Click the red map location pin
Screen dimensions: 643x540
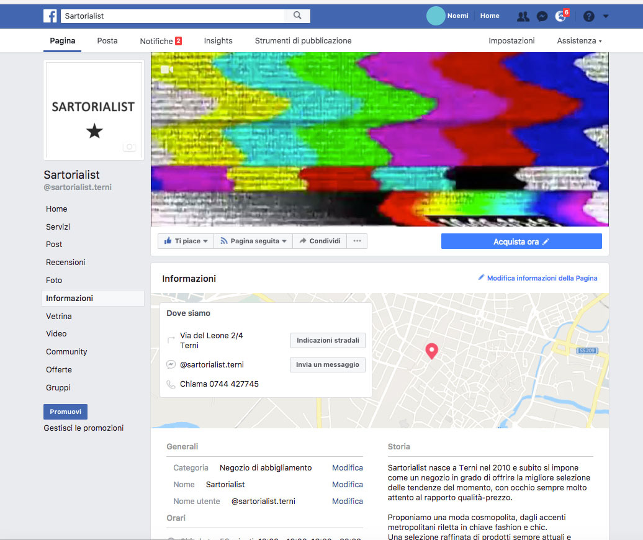(x=431, y=351)
